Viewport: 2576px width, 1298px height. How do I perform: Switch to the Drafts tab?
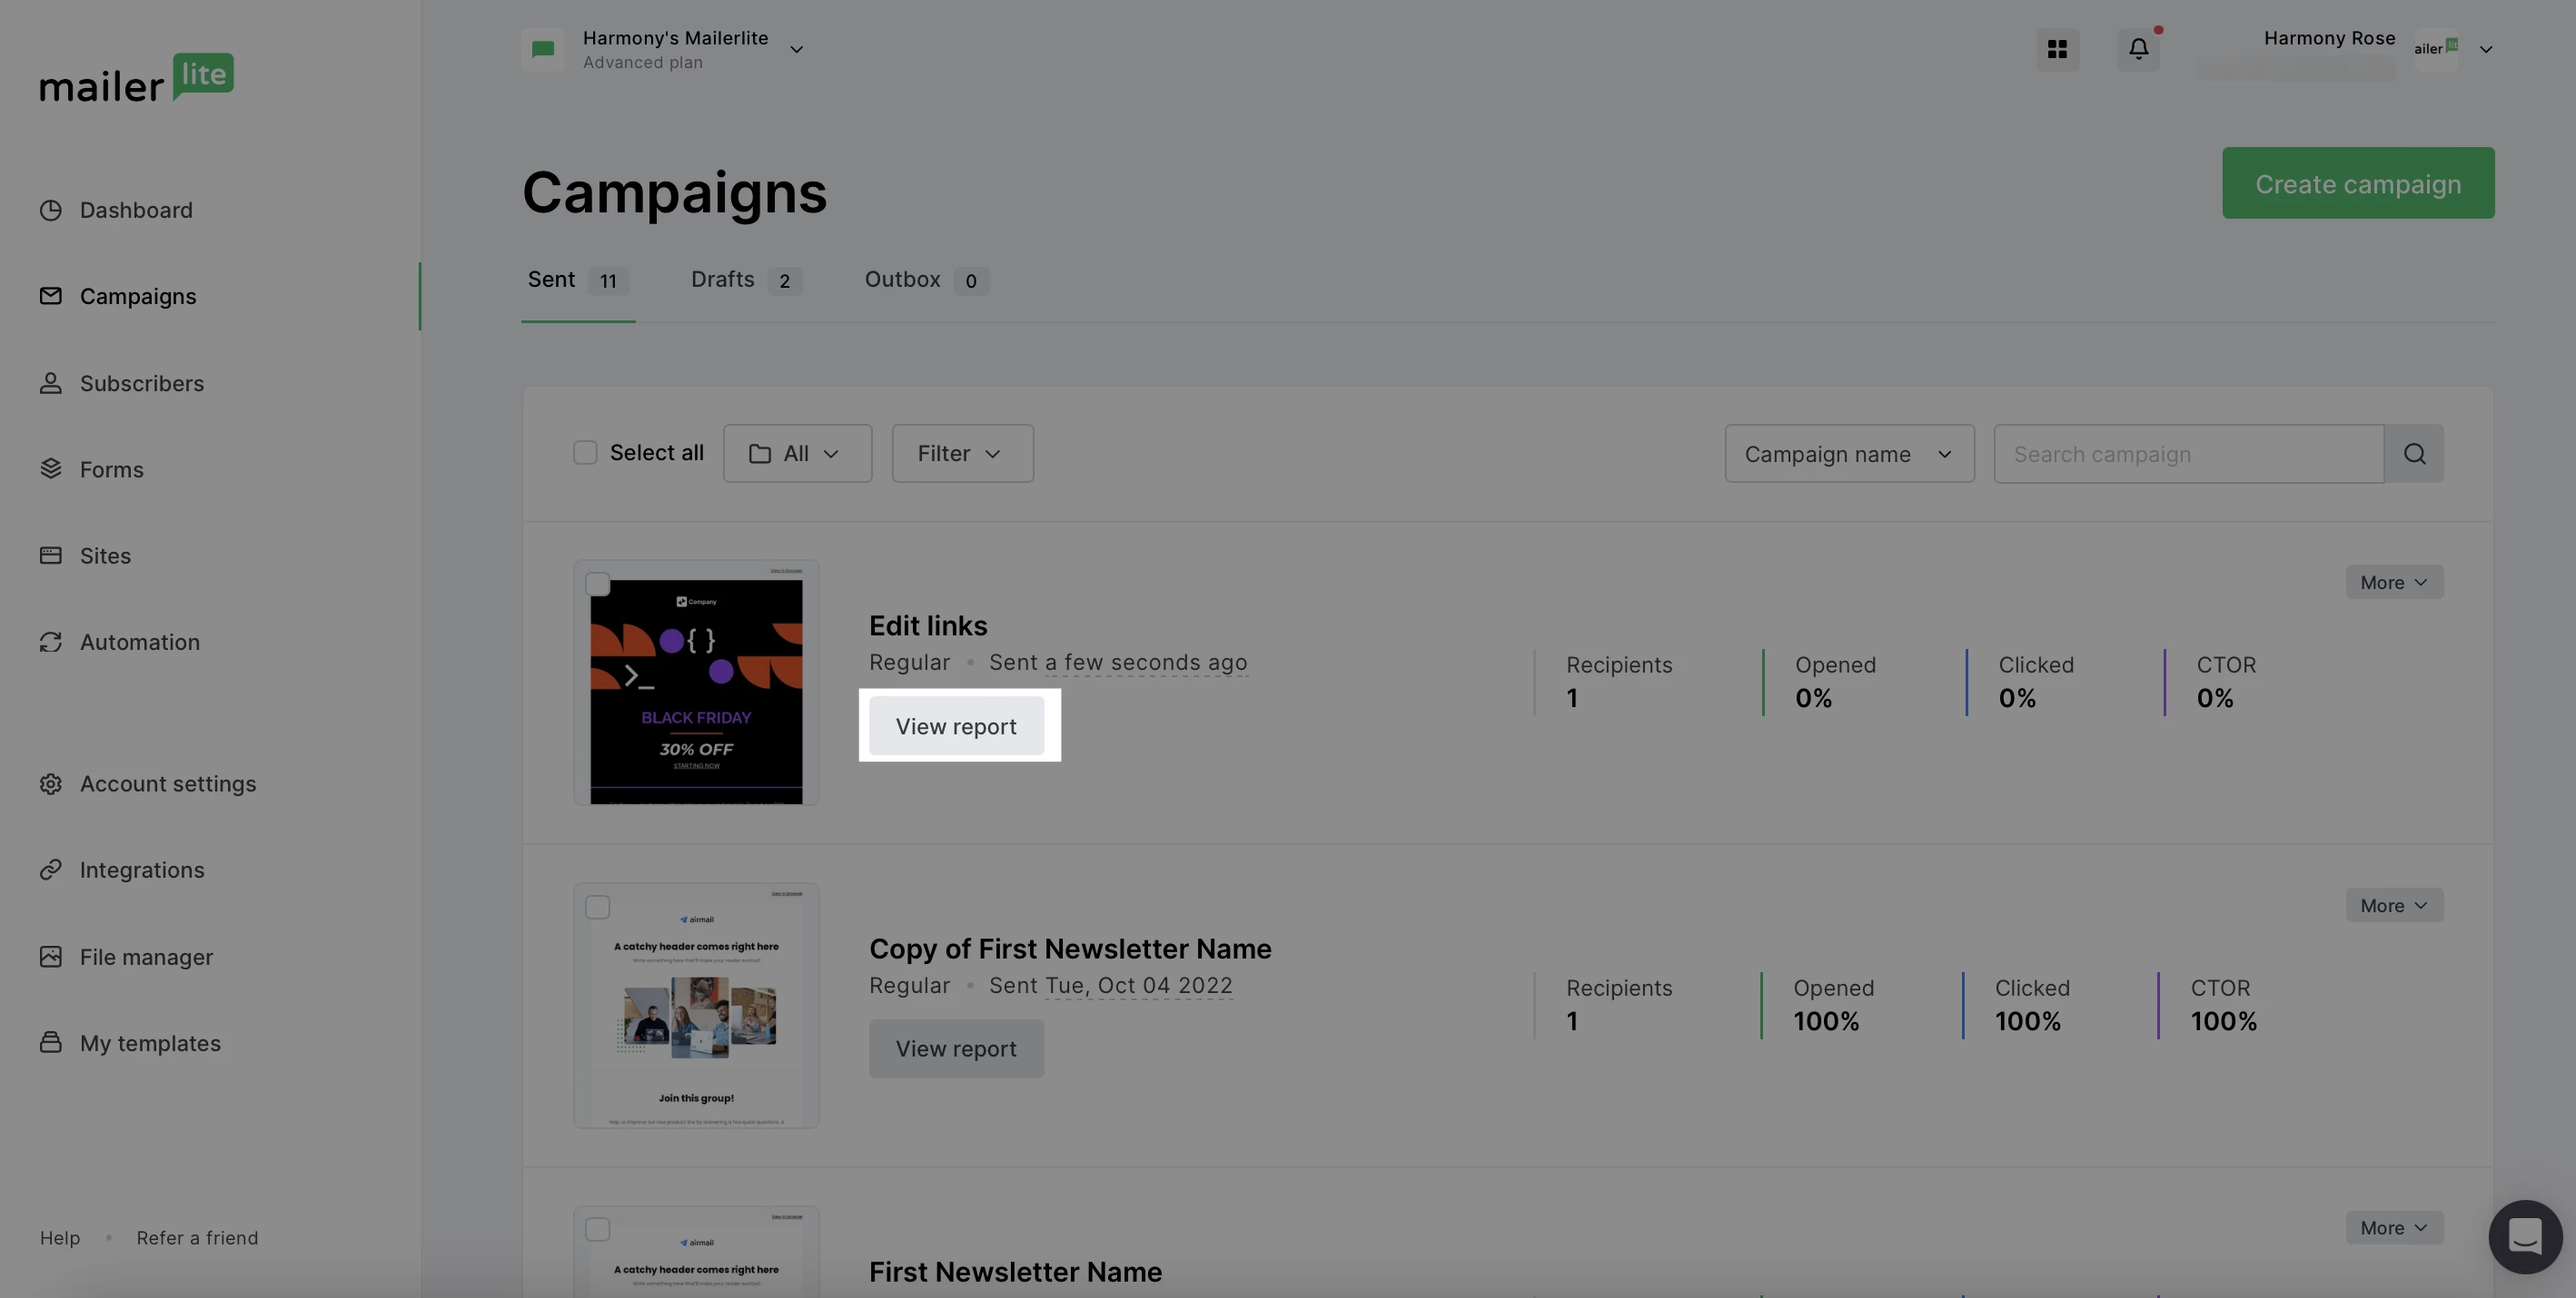point(744,280)
